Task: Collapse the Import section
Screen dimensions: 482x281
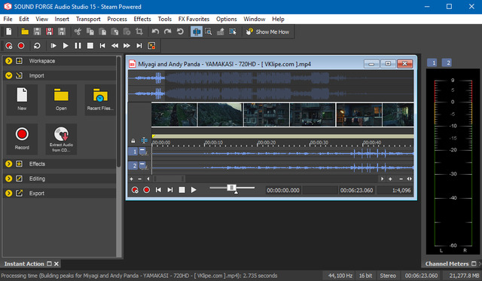Action: [x=8, y=75]
